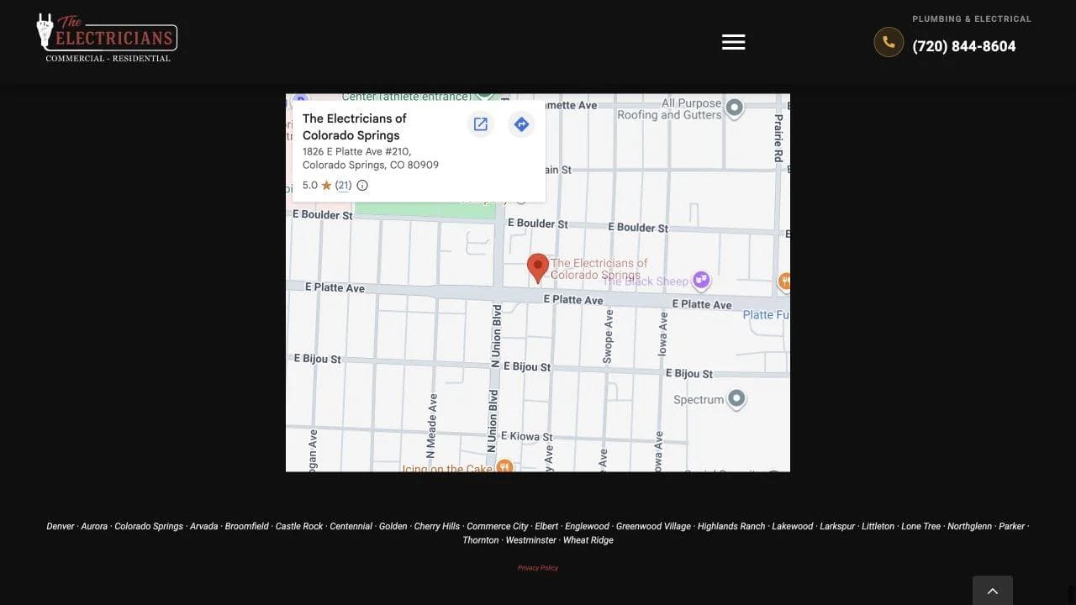The width and height of the screenshot is (1076, 605).
Task: Click The Electricians of Colorado Springs pin label
Action: coord(599,269)
